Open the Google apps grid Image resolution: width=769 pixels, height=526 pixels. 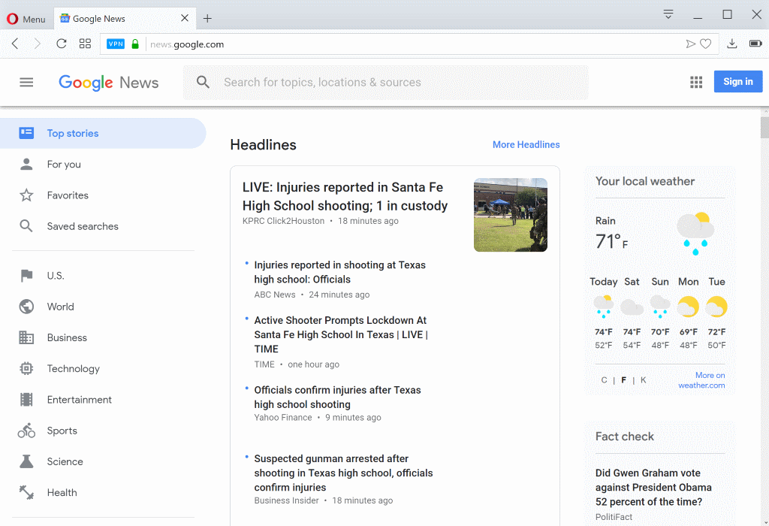tap(696, 83)
